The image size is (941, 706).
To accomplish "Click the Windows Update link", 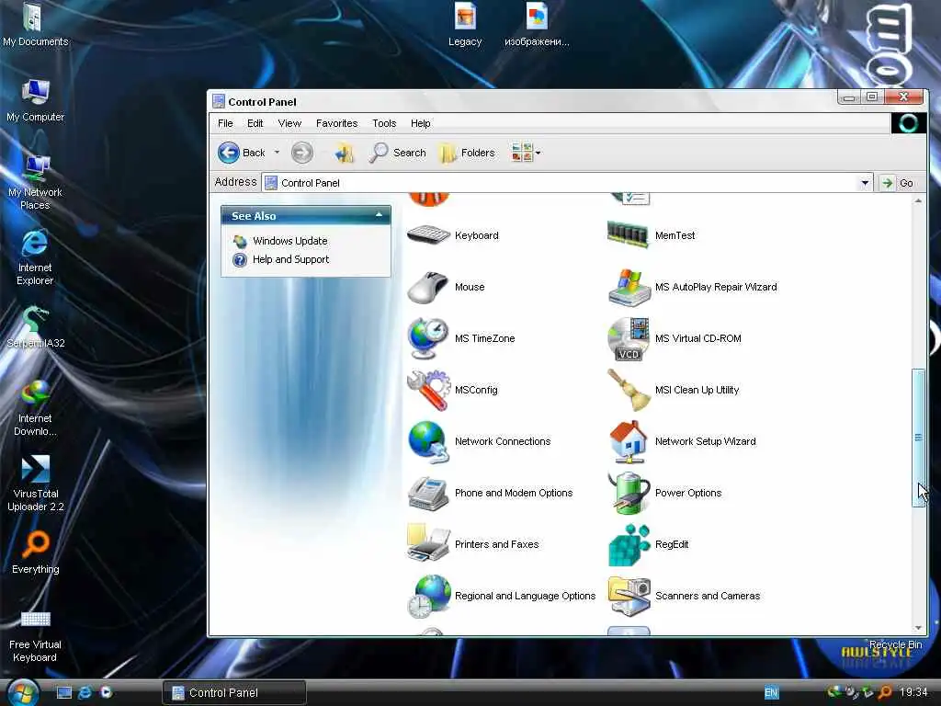I will click(x=289, y=241).
